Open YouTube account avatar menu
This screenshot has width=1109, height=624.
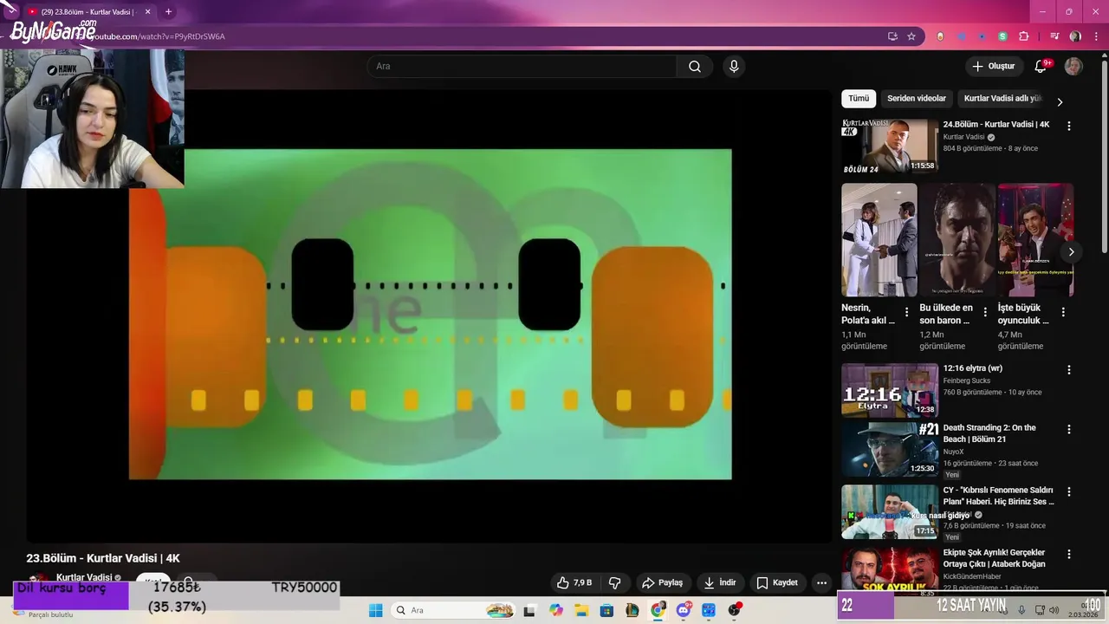click(x=1073, y=67)
